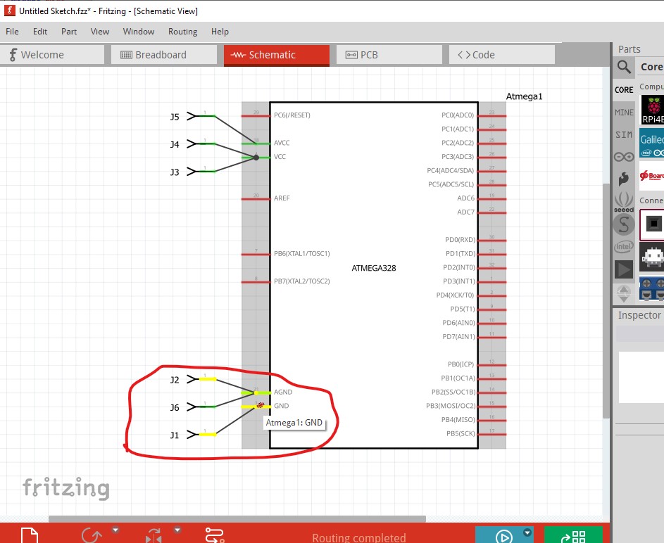
Task: Open the Simulate button dropdown arrow
Action: coord(527,532)
